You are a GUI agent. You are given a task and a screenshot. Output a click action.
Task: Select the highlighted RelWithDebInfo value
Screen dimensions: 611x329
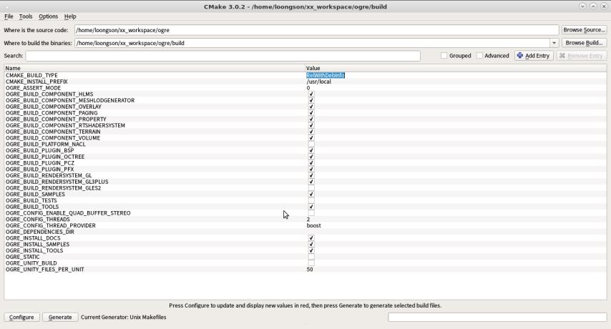pyautogui.click(x=326, y=75)
